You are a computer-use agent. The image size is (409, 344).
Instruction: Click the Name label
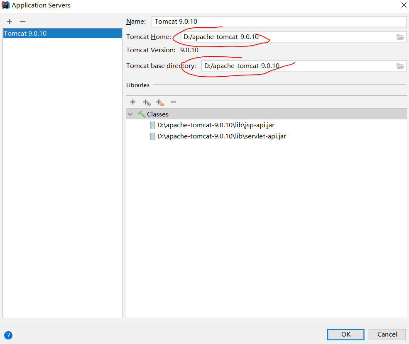136,22
